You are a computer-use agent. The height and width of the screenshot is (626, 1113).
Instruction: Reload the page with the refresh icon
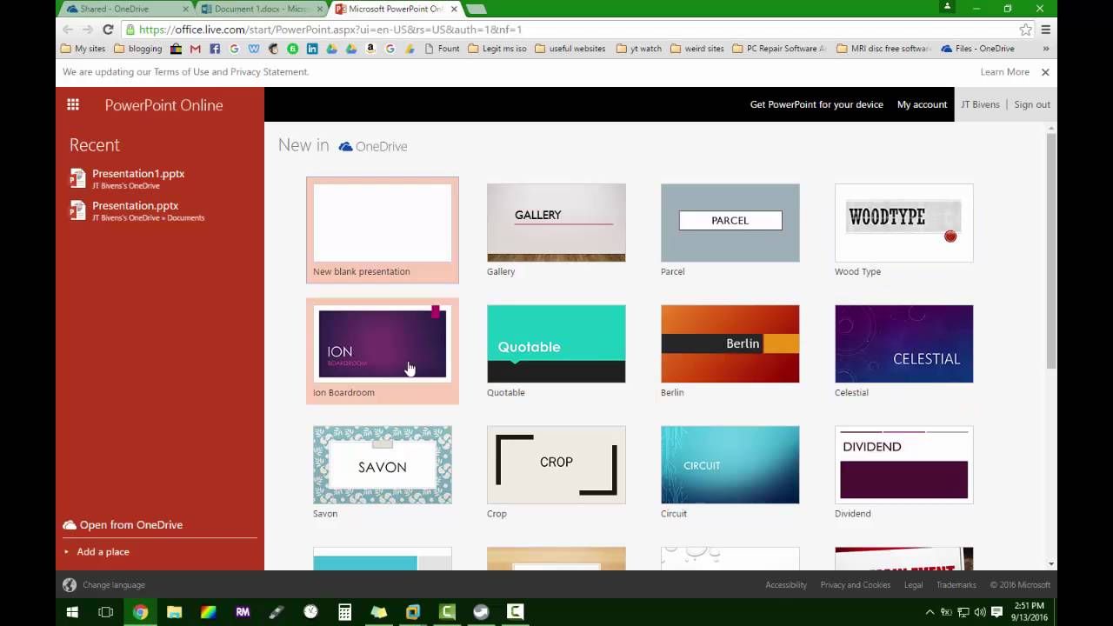click(x=108, y=30)
